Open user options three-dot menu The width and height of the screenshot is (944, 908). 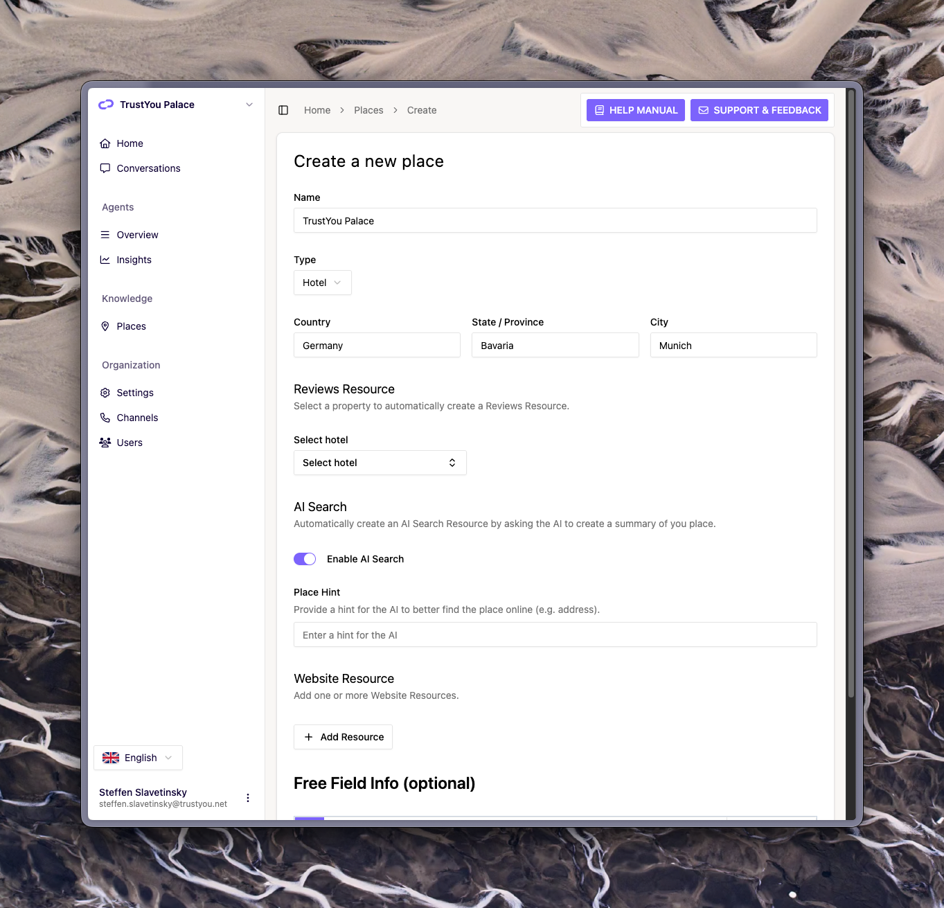(x=248, y=798)
